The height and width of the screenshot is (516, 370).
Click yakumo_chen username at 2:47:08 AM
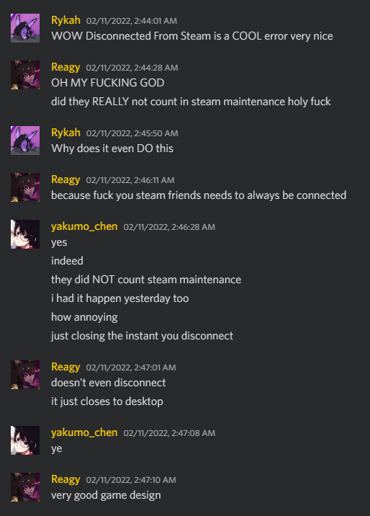[84, 432]
